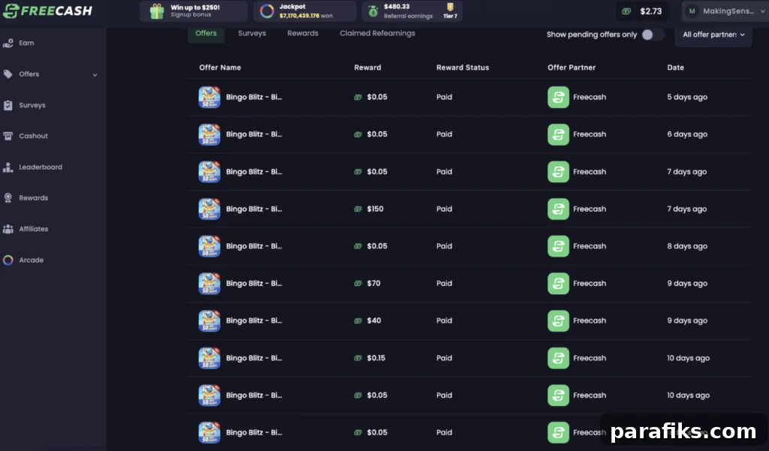769x451 pixels.
Task: Click the Rewards medal icon in sidebar
Action: tap(8, 197)
